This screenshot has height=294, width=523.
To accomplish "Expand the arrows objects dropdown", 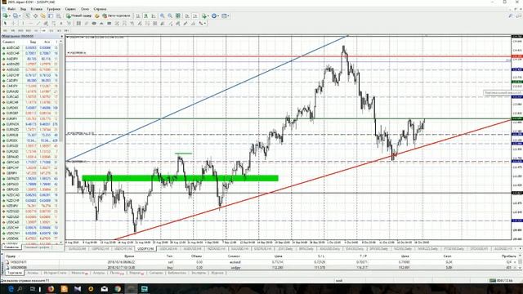I will (x=205, y=24).
